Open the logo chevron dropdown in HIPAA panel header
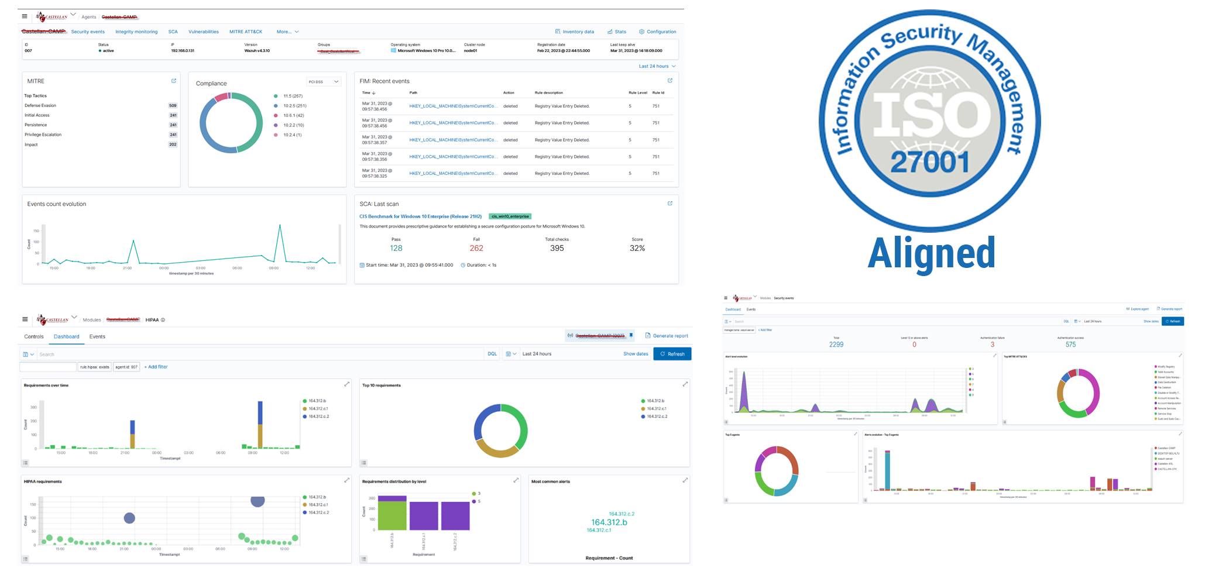Screen dimensions: 1219x575 [74, 317]
